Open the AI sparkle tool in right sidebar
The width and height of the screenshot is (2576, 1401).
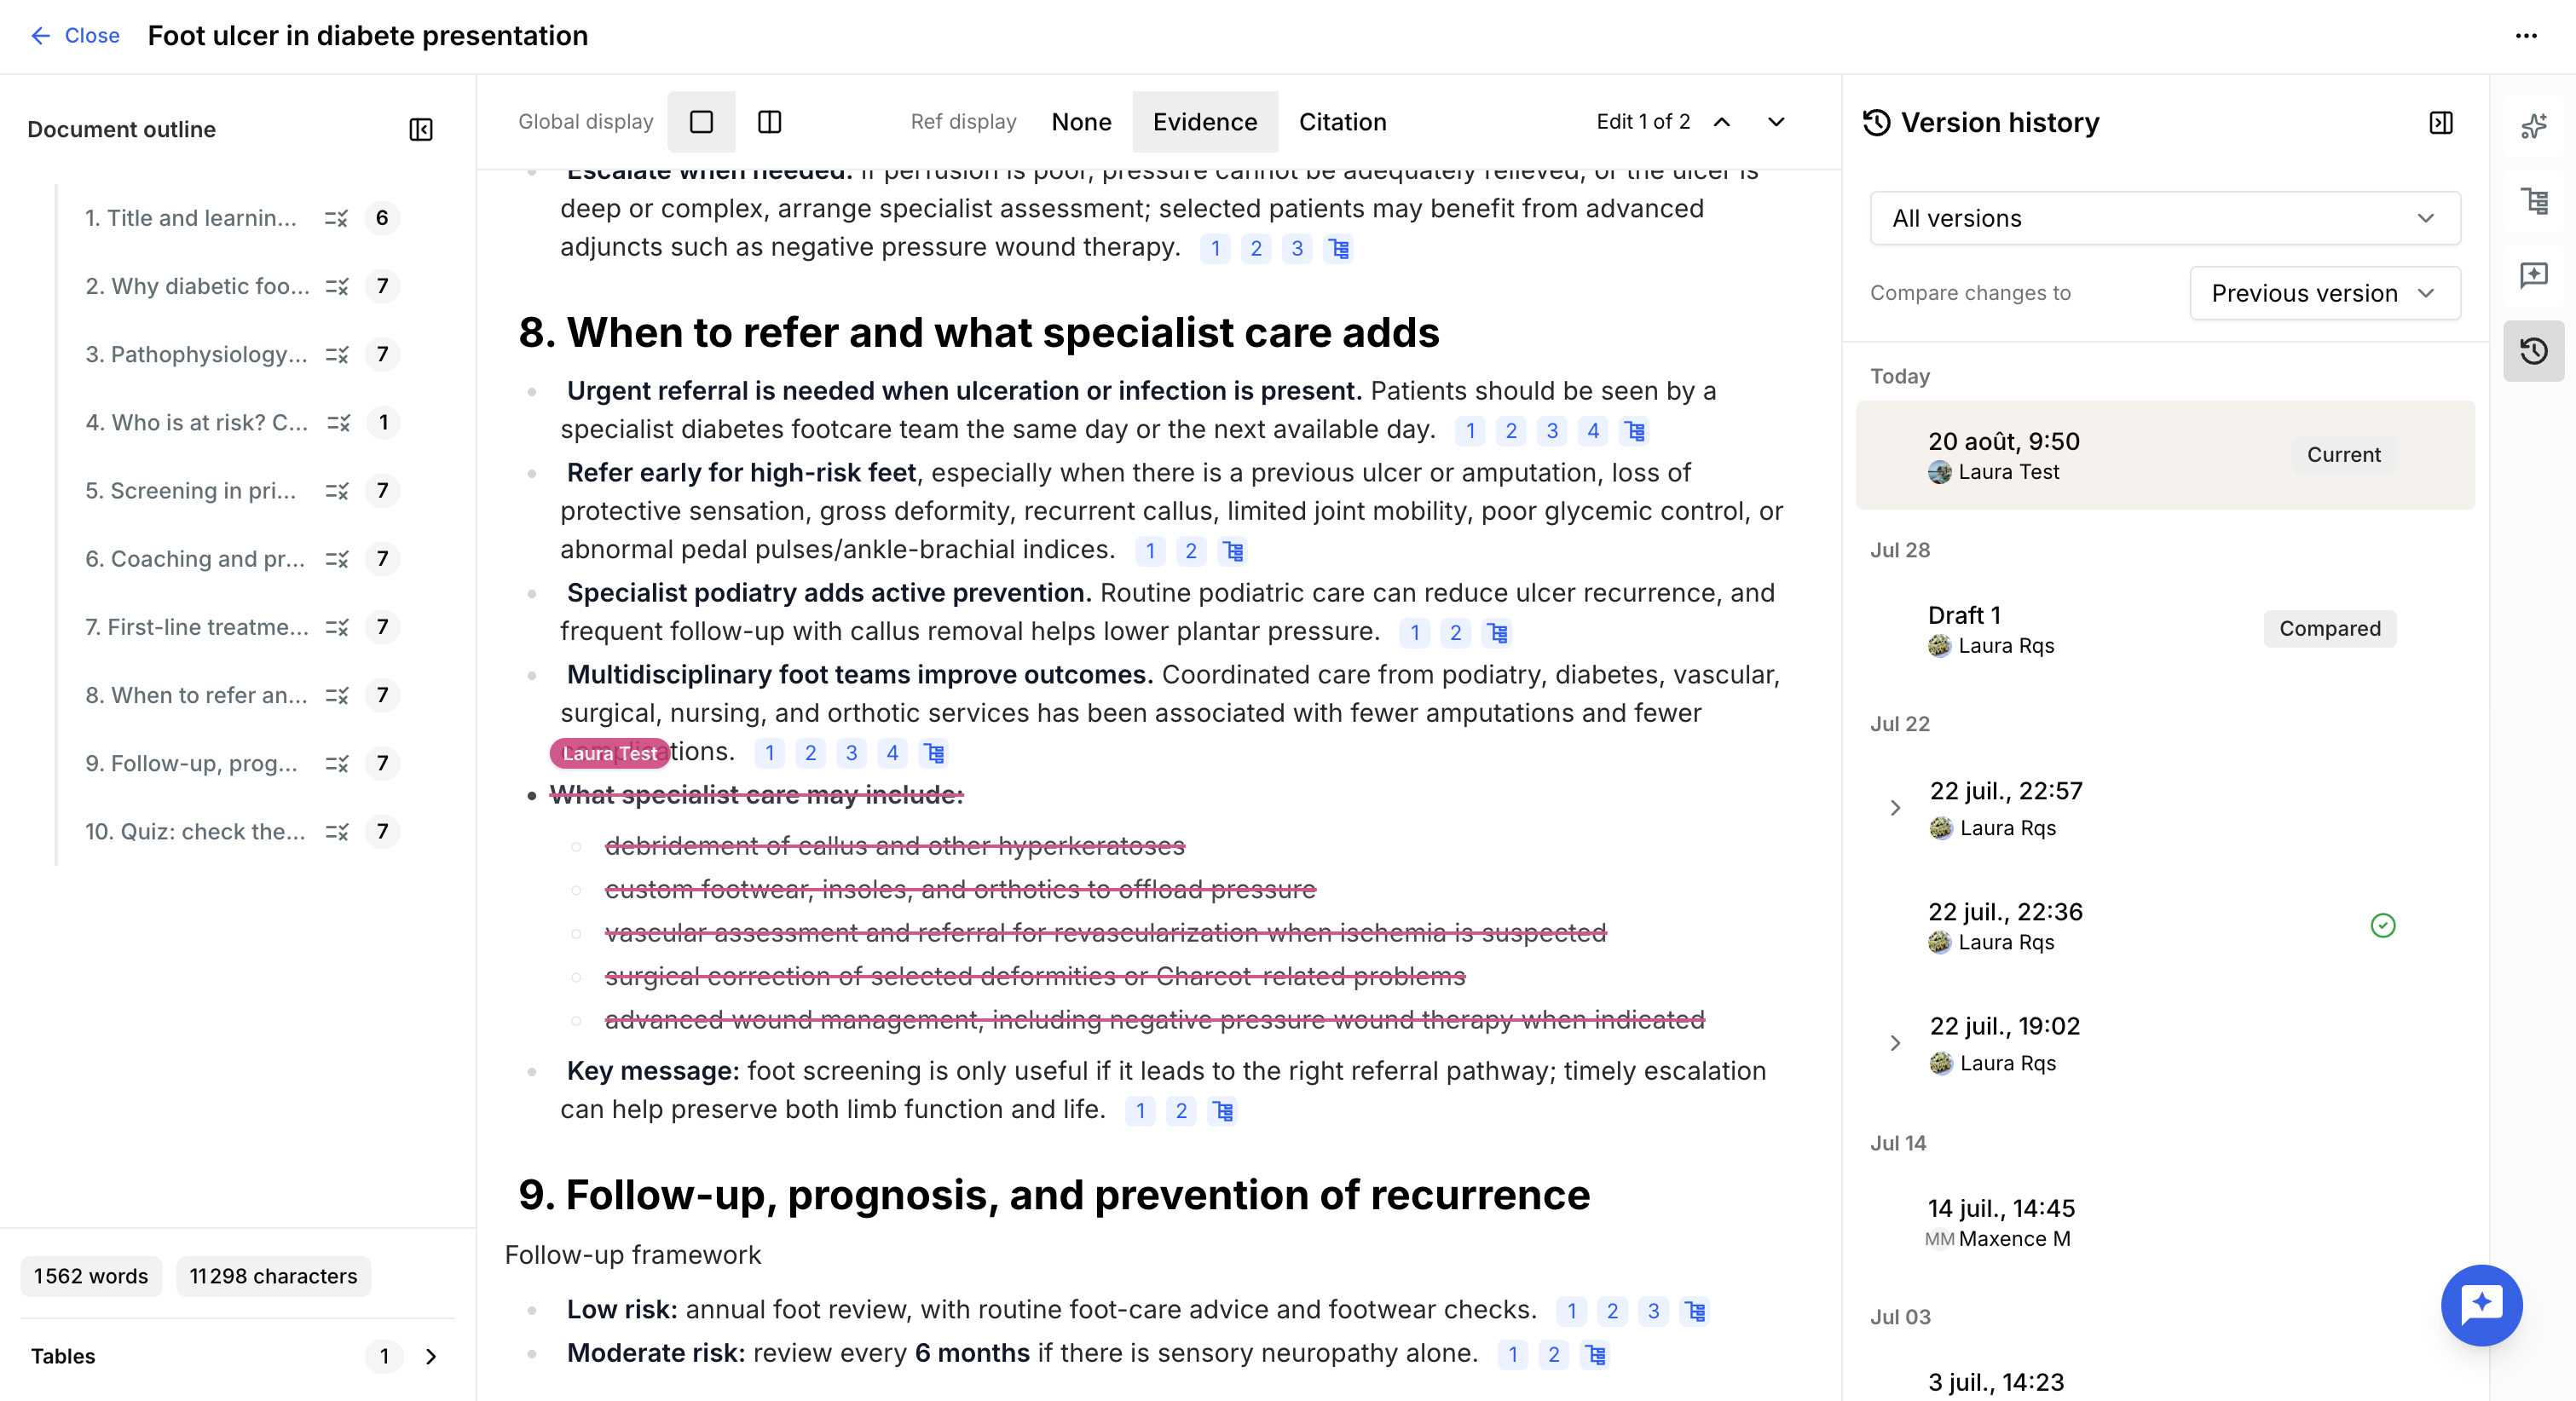click(2533, 126)
